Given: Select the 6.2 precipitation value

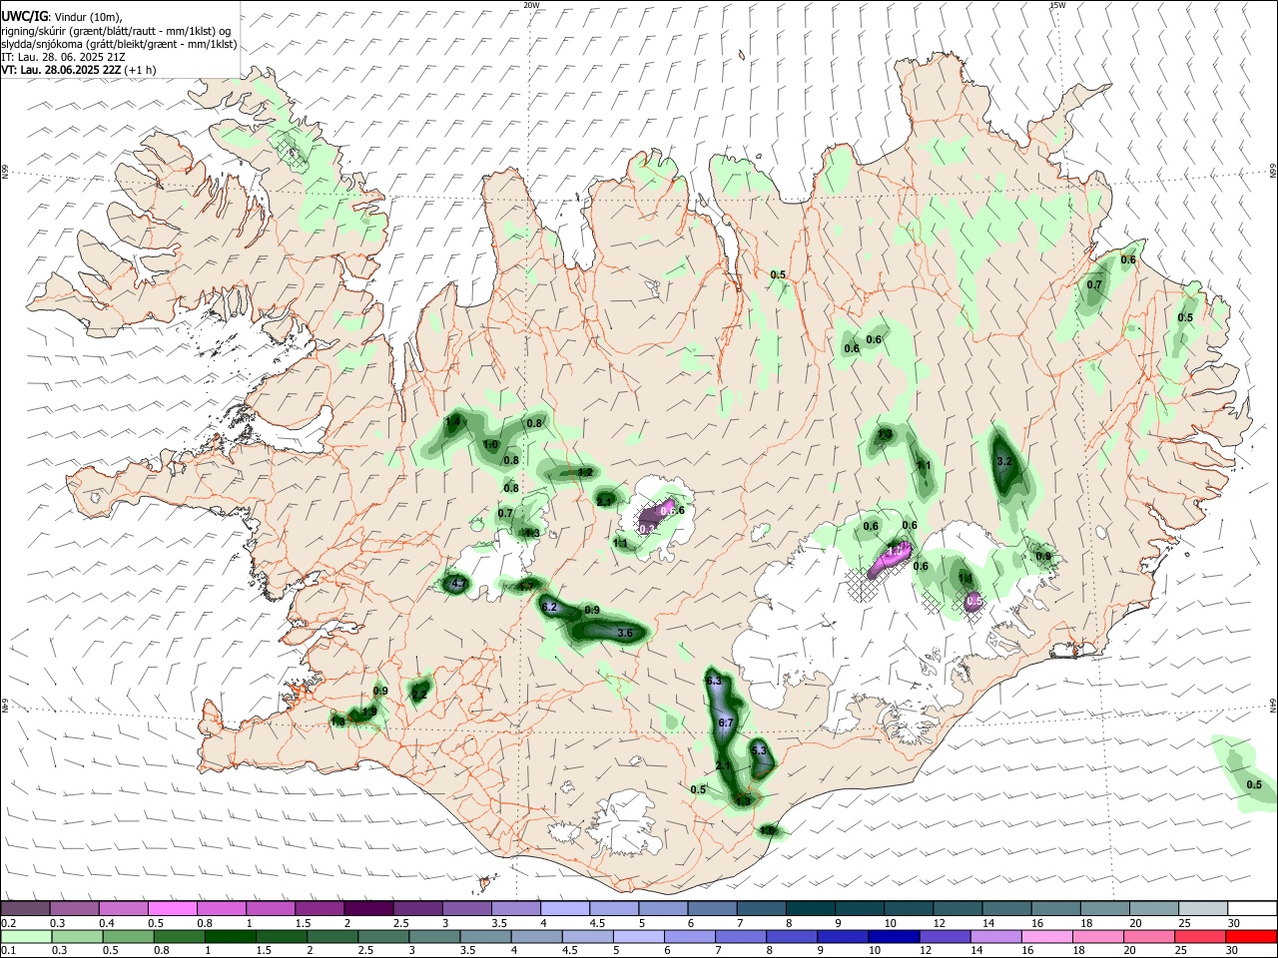Looking at the screenshot, I should pos(548,607).
